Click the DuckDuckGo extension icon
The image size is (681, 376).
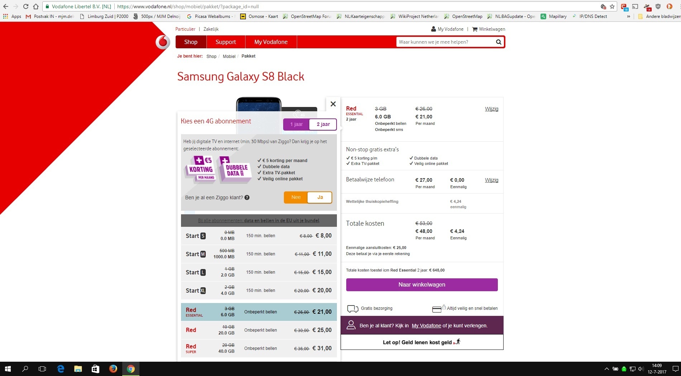tap(669, 6)
